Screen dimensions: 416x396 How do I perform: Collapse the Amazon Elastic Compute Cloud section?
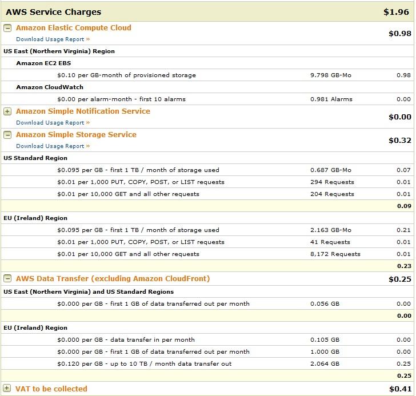[7, 28]
